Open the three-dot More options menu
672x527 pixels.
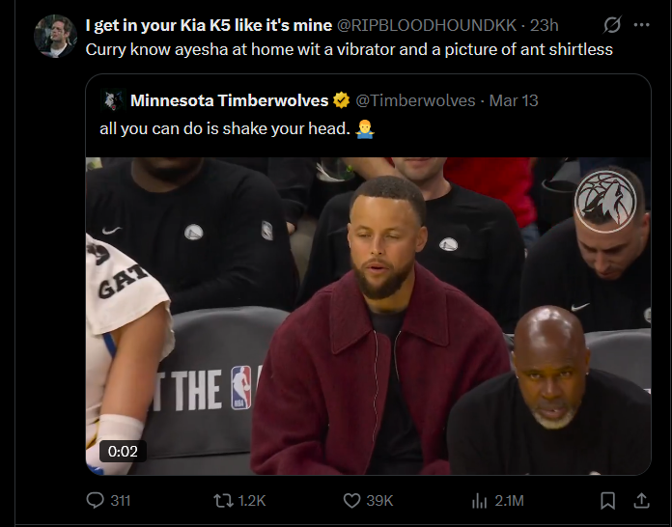(641, 25)
